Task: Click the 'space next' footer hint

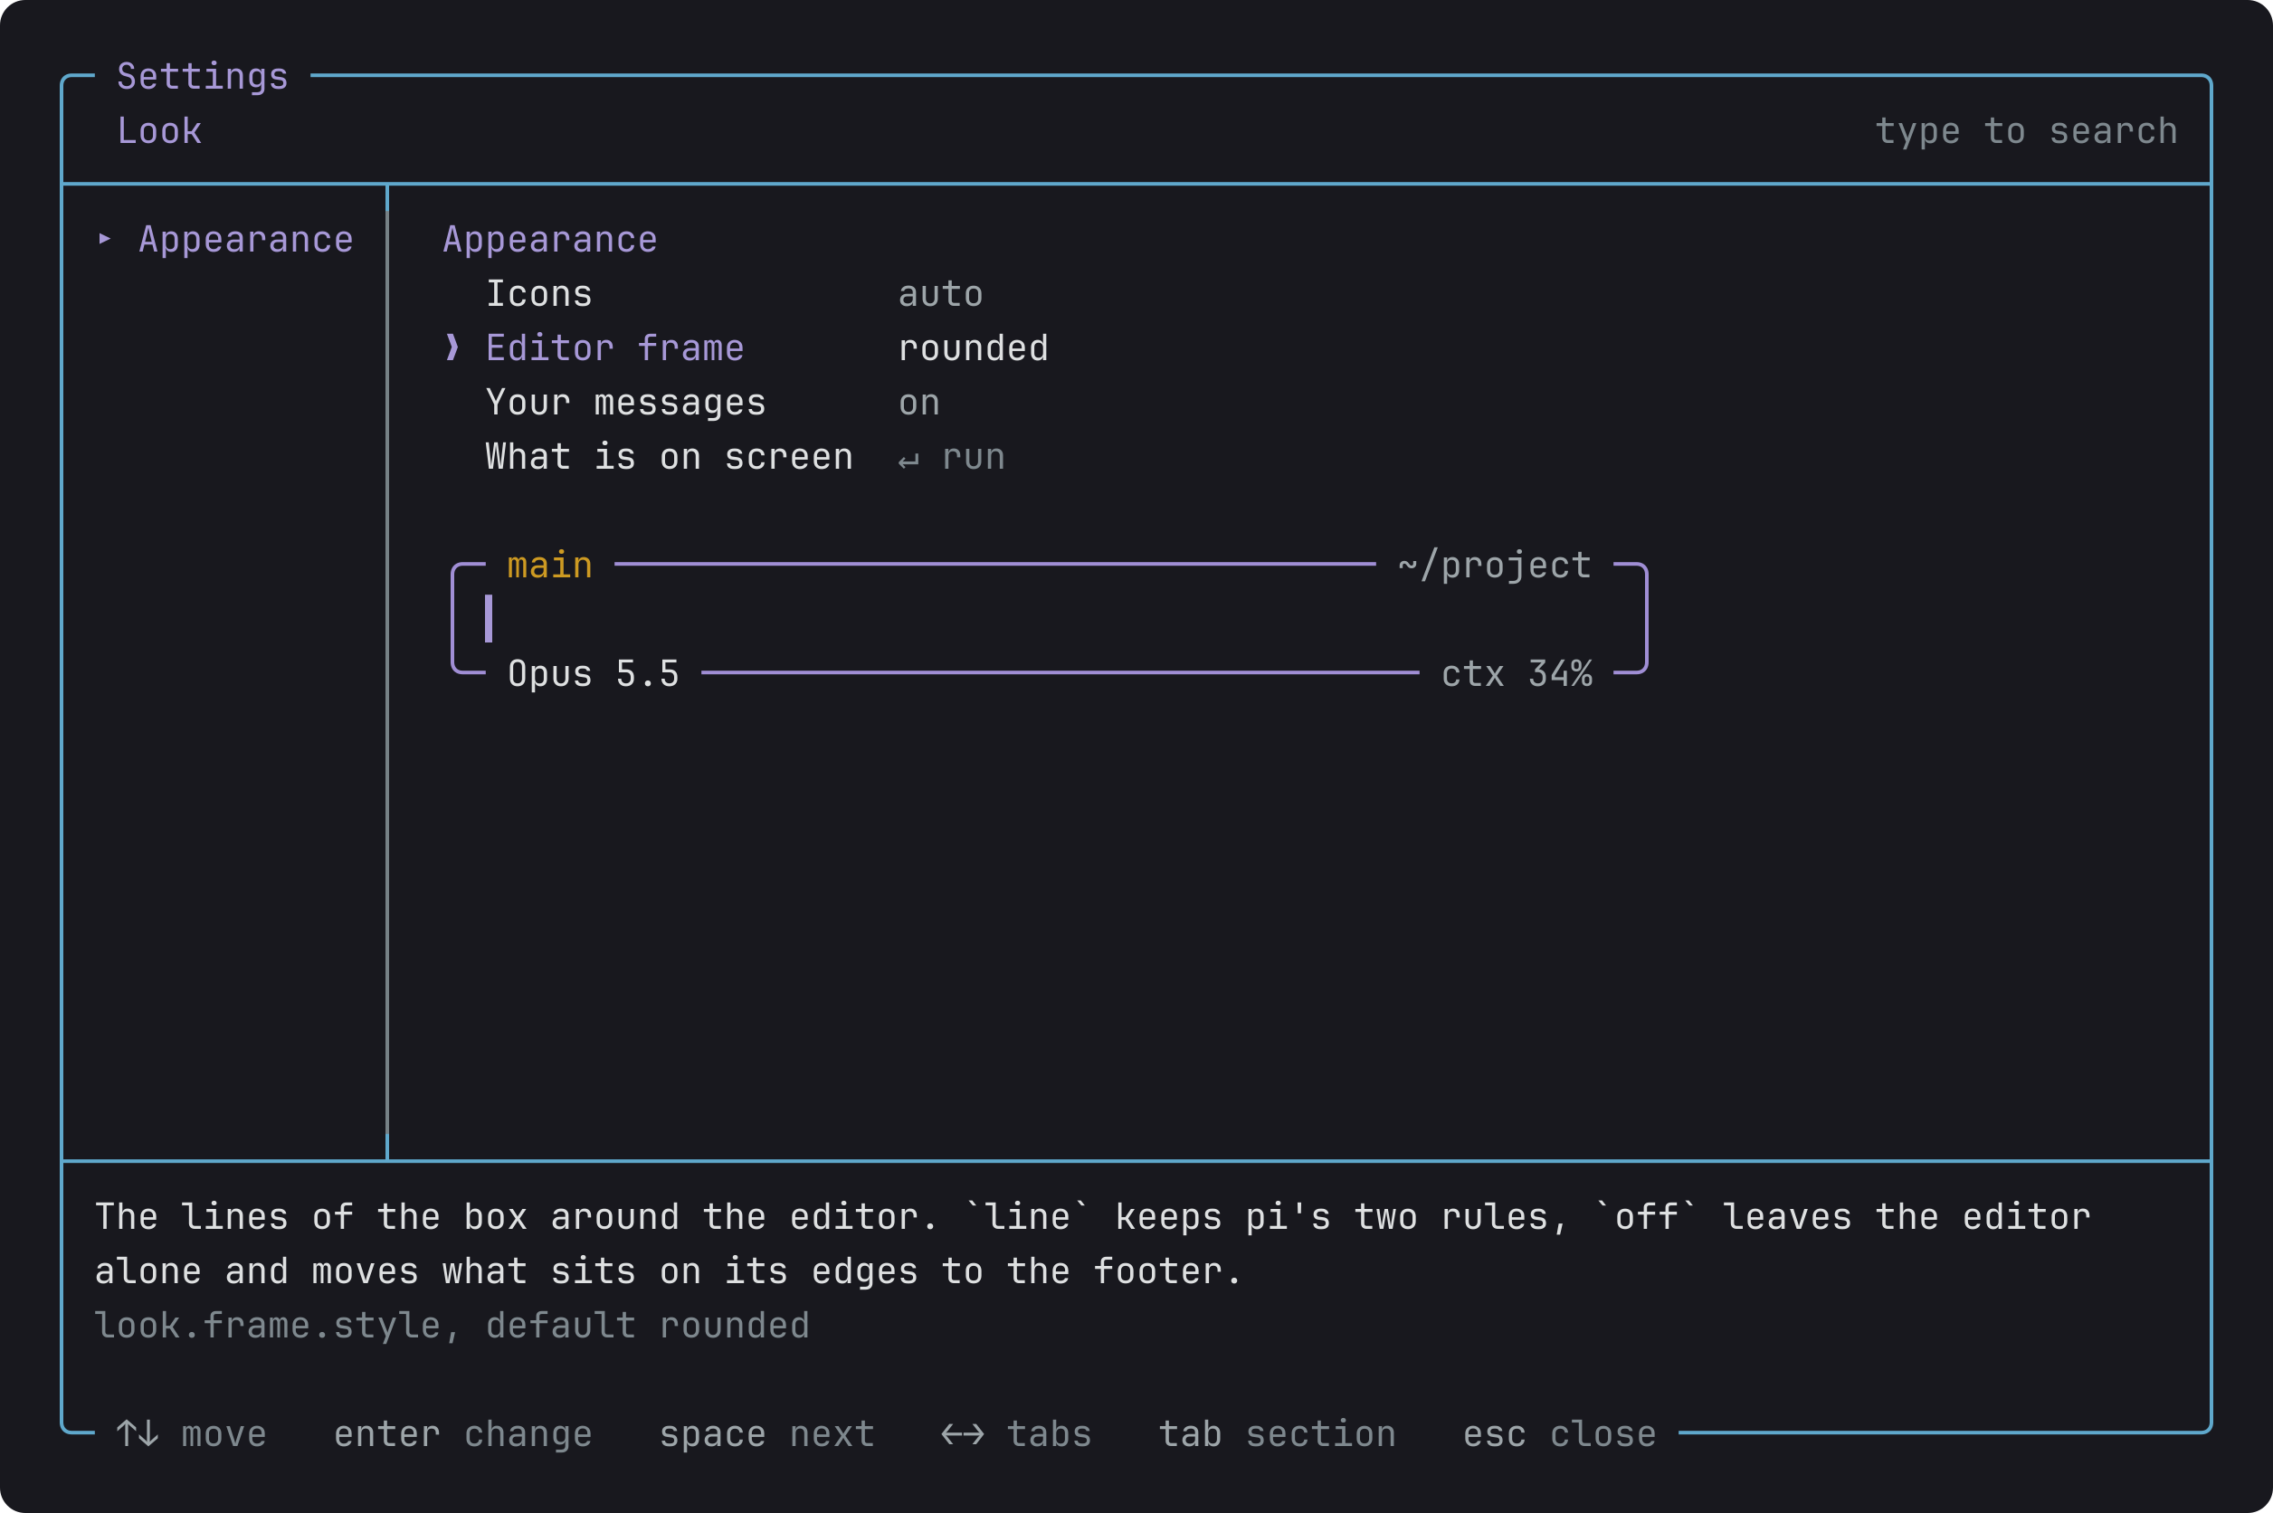Action: click(767, 1434)
